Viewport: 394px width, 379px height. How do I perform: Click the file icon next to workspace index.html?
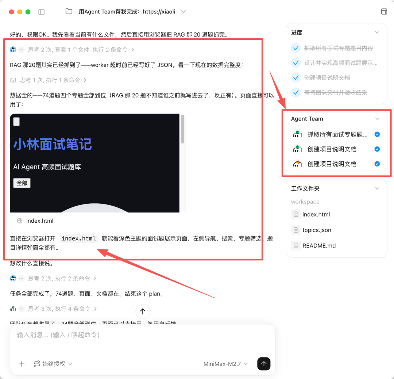pyautogui.click(x=296, y=215)
